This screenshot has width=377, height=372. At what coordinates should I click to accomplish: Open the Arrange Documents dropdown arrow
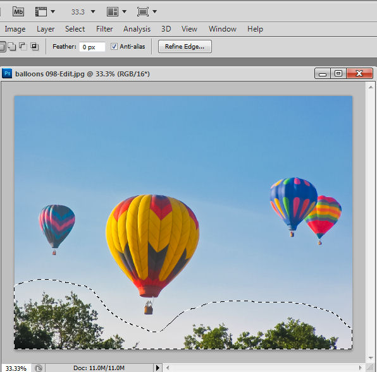(124, 11)
